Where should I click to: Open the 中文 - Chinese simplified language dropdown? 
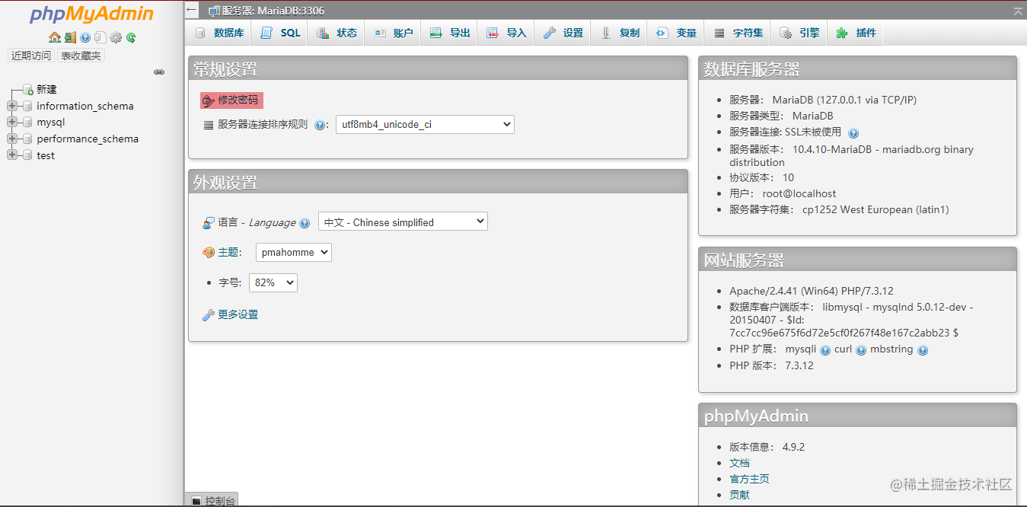point(403,222)
